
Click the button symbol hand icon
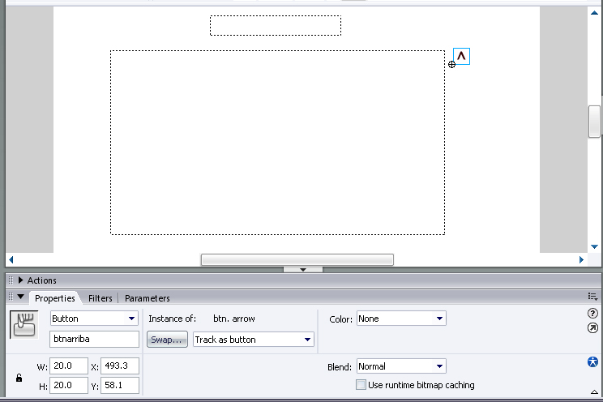click(x=24, y=325)
